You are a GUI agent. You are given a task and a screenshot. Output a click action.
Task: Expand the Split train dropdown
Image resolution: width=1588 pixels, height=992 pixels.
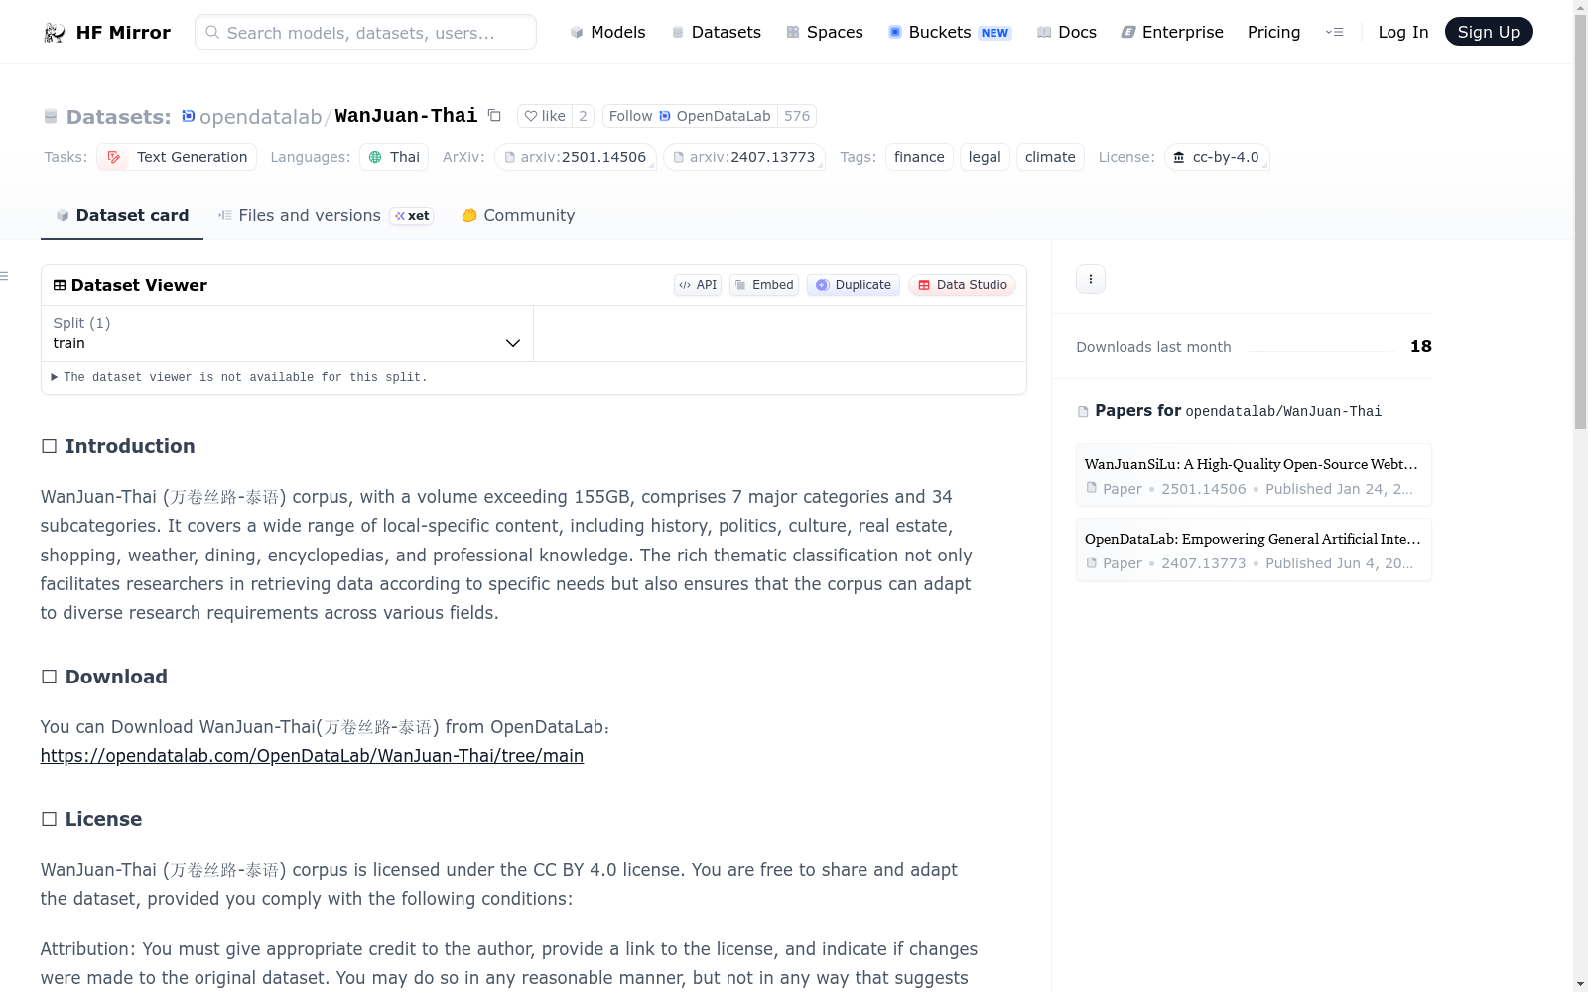click(287, 333)
